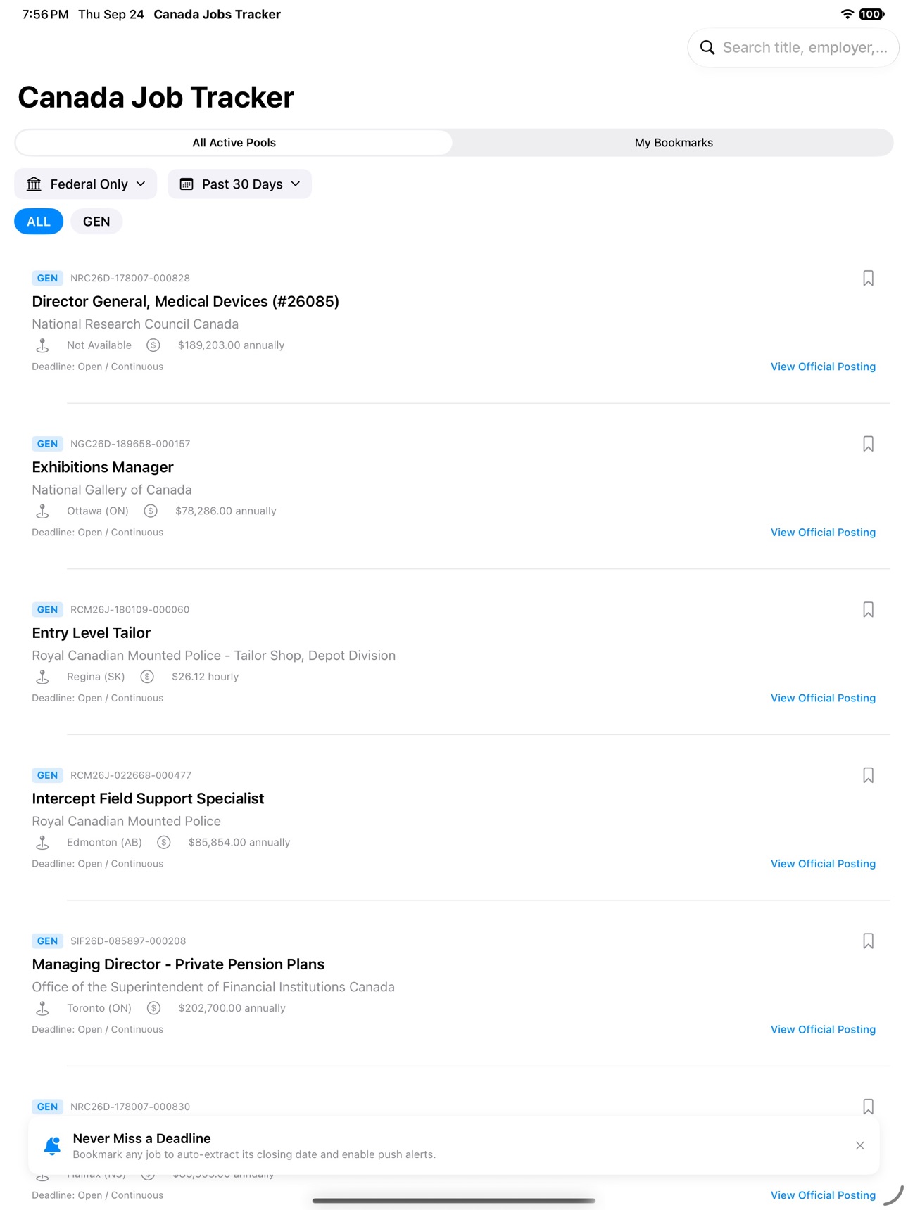Focus the search title, employer field

point(793,48)
